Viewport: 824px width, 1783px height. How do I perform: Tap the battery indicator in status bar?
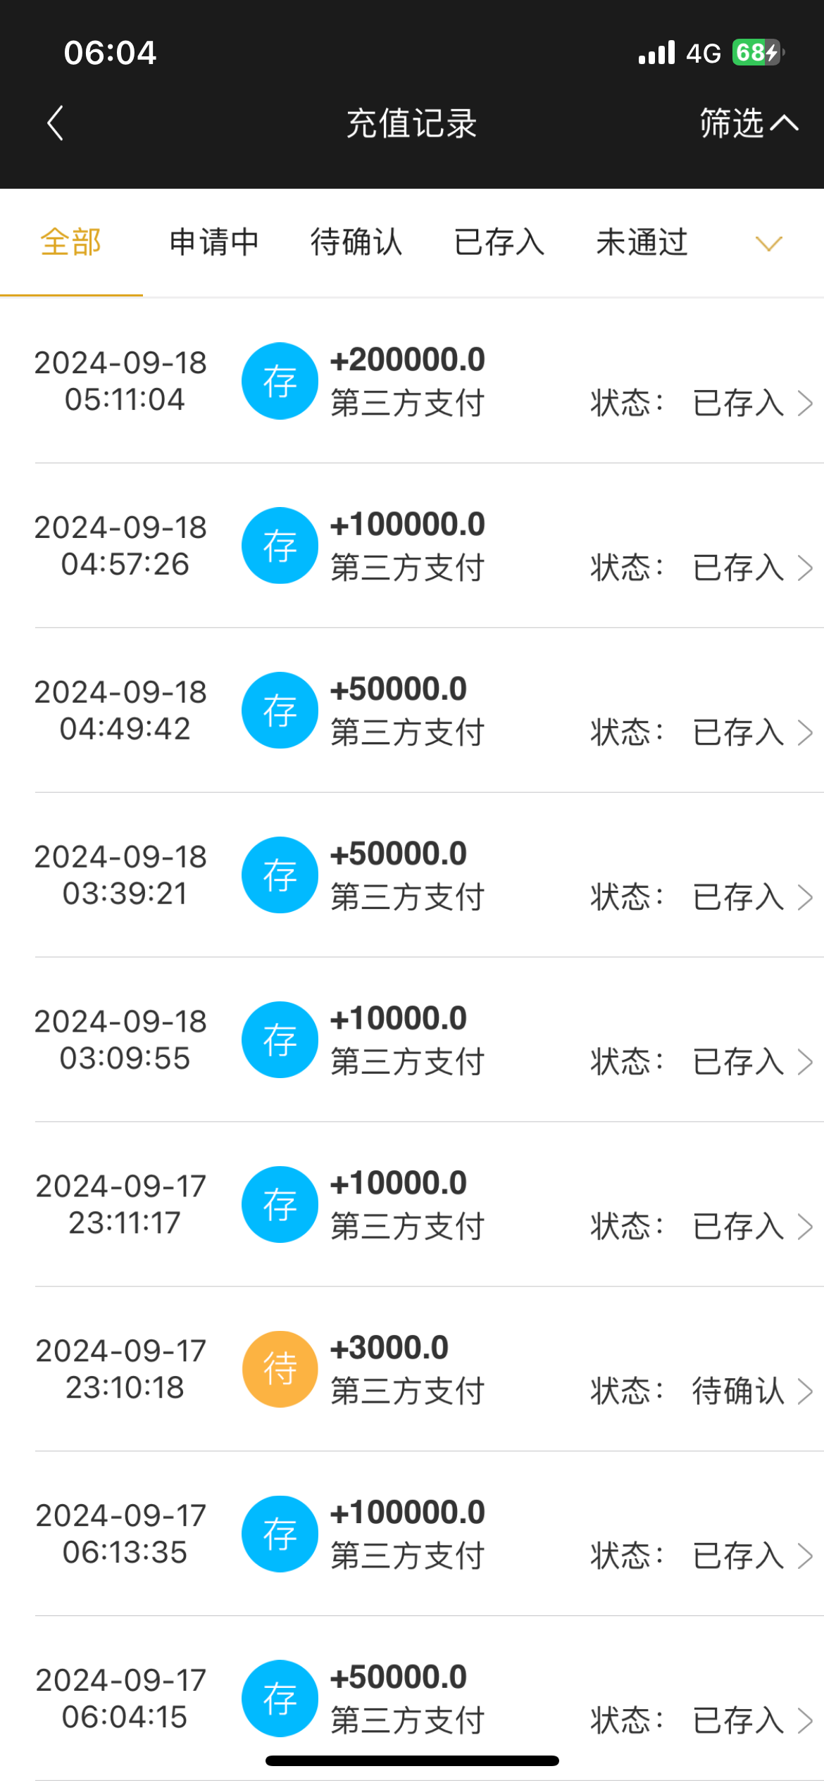(x=757, y=53)
